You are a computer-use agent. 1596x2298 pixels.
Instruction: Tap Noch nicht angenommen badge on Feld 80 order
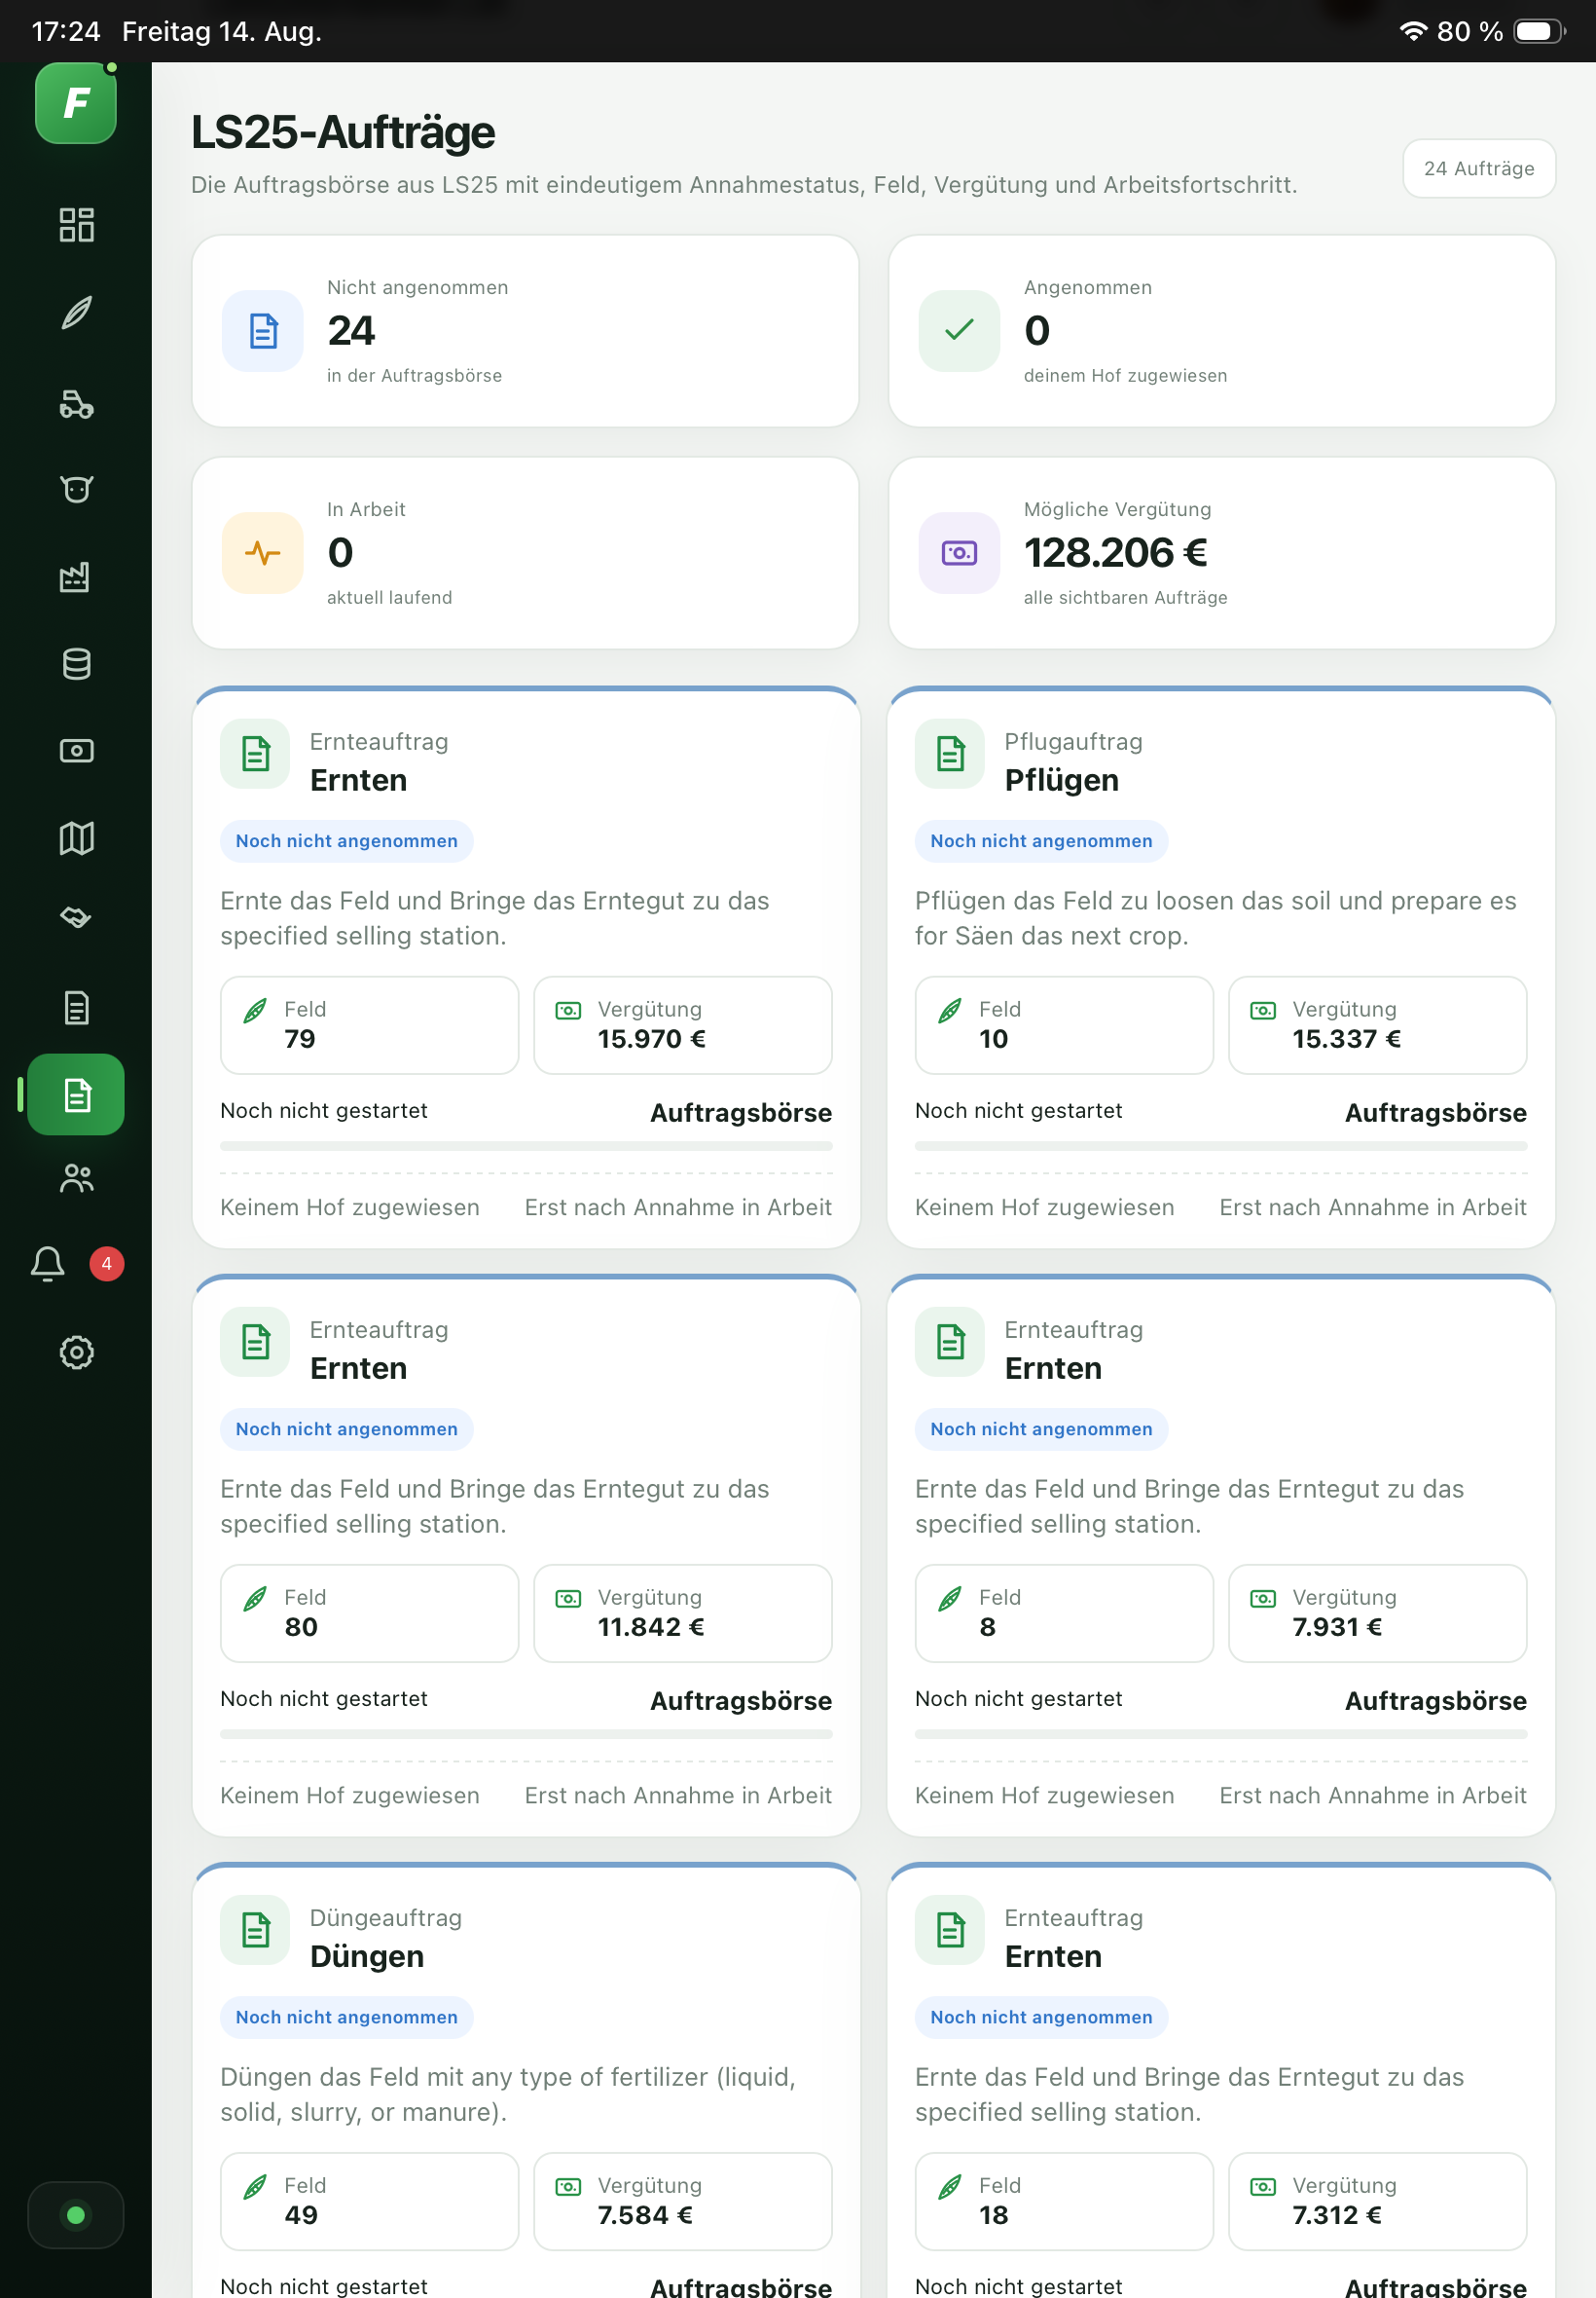(346, 1429)
